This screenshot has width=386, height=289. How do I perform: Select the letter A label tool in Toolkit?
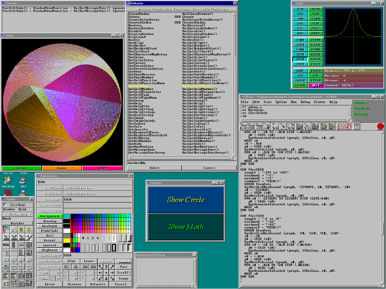[x=14, y=230]
